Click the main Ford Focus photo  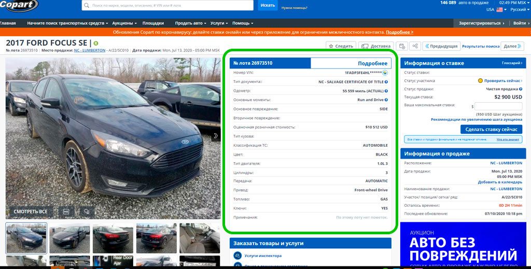coord(113,138)
